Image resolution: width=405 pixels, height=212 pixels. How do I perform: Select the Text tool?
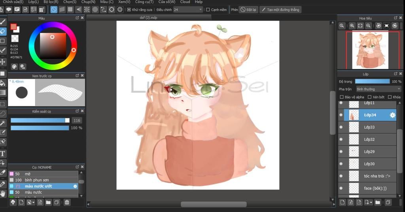click(3, 154)
